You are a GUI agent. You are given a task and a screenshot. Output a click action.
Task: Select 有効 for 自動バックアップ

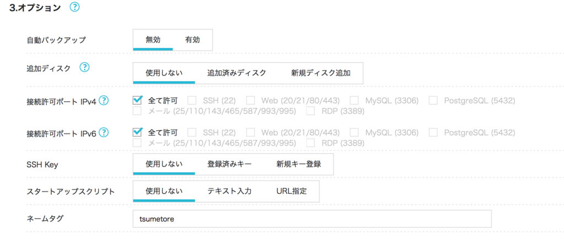click(192, 40)
